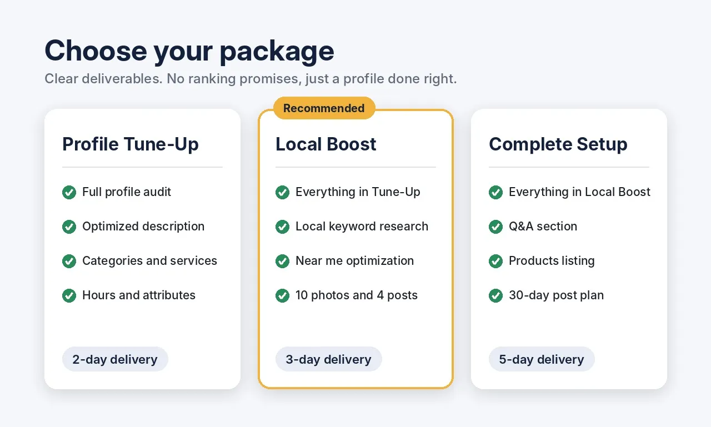
Task: Click the checkmark next to 10 photos and 4 posts
Action: click(x=282, y=295)
